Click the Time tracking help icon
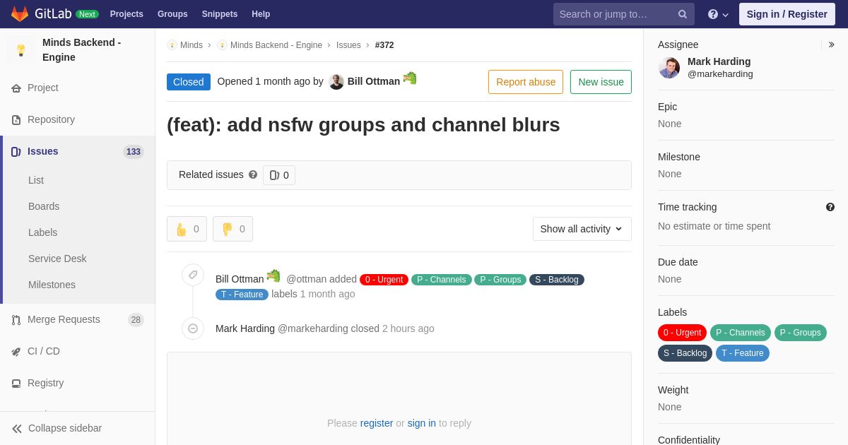The height and width of the screenshot is (445, 848). pos(830,207)
